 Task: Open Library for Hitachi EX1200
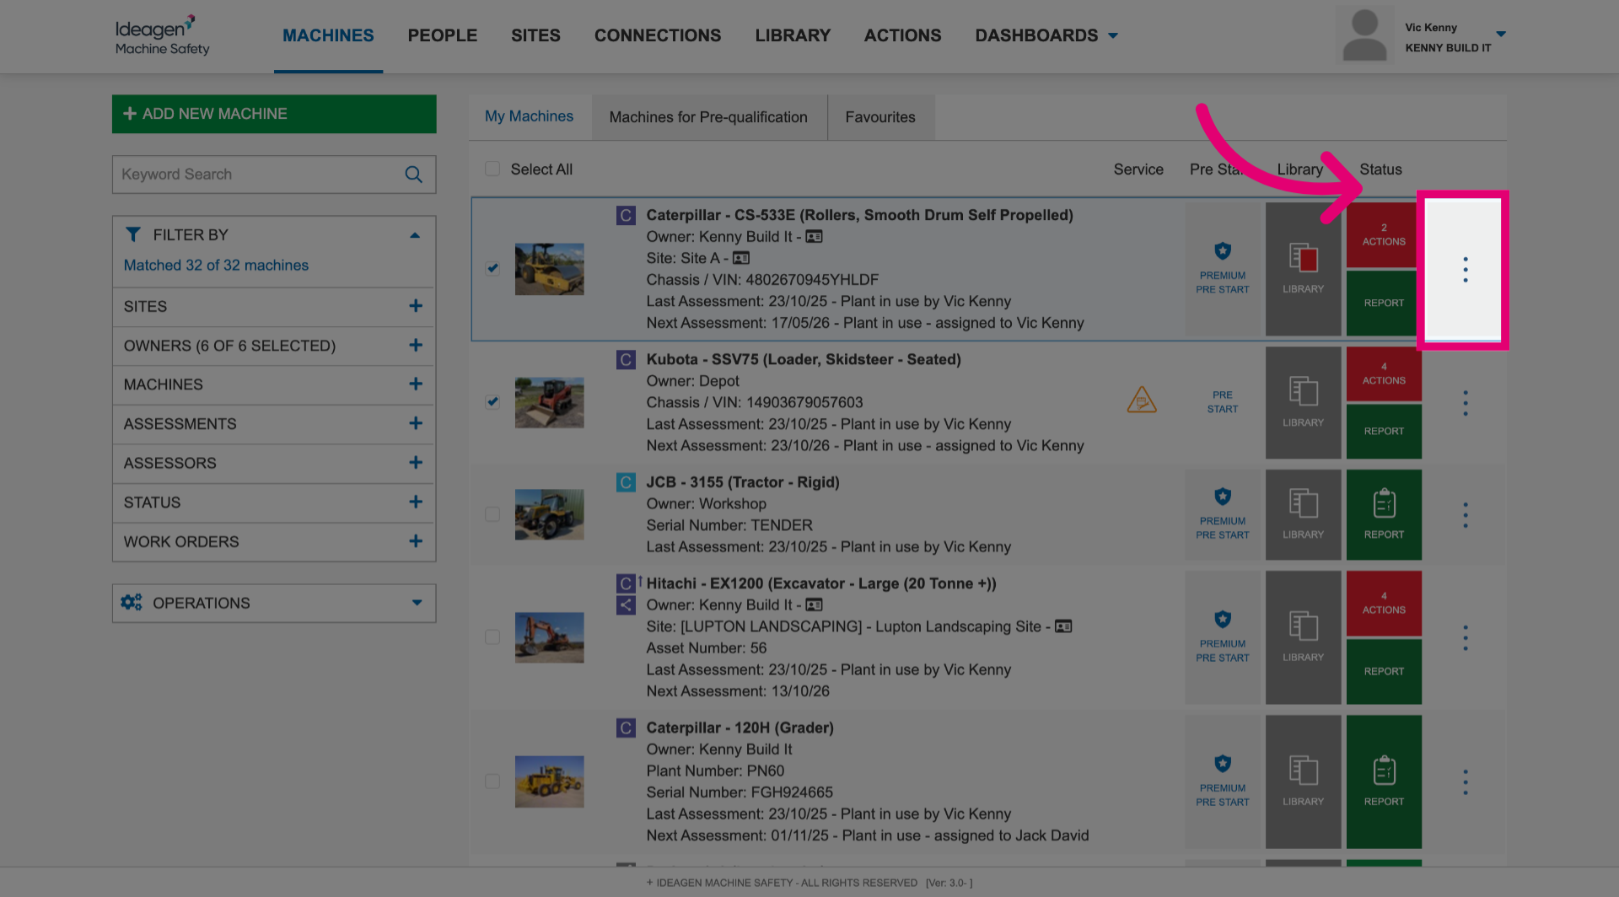pyautogui.click(x=1303, y=637)
